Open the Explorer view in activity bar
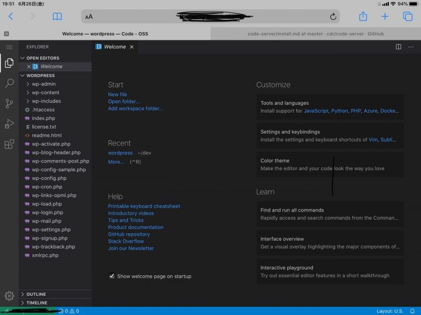 [x=9, y=63]
